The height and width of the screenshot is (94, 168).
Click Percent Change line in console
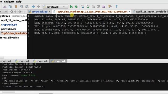pos(17,73)
